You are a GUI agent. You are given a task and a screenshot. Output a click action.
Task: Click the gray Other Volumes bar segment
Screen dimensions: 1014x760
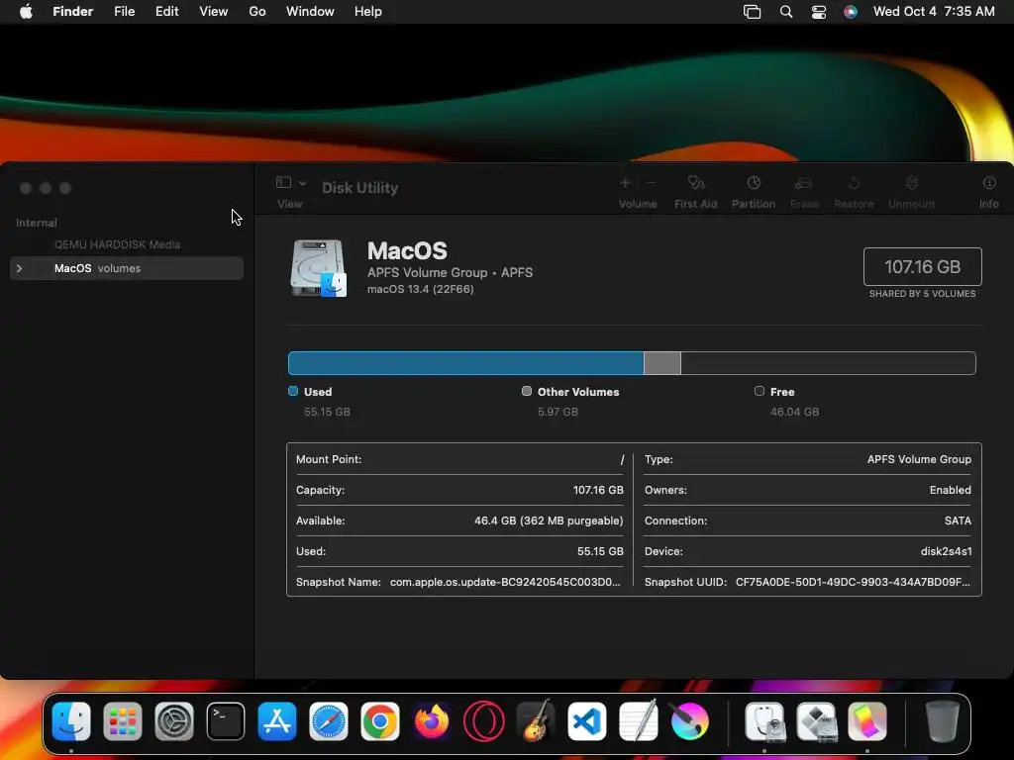point(662,363)
